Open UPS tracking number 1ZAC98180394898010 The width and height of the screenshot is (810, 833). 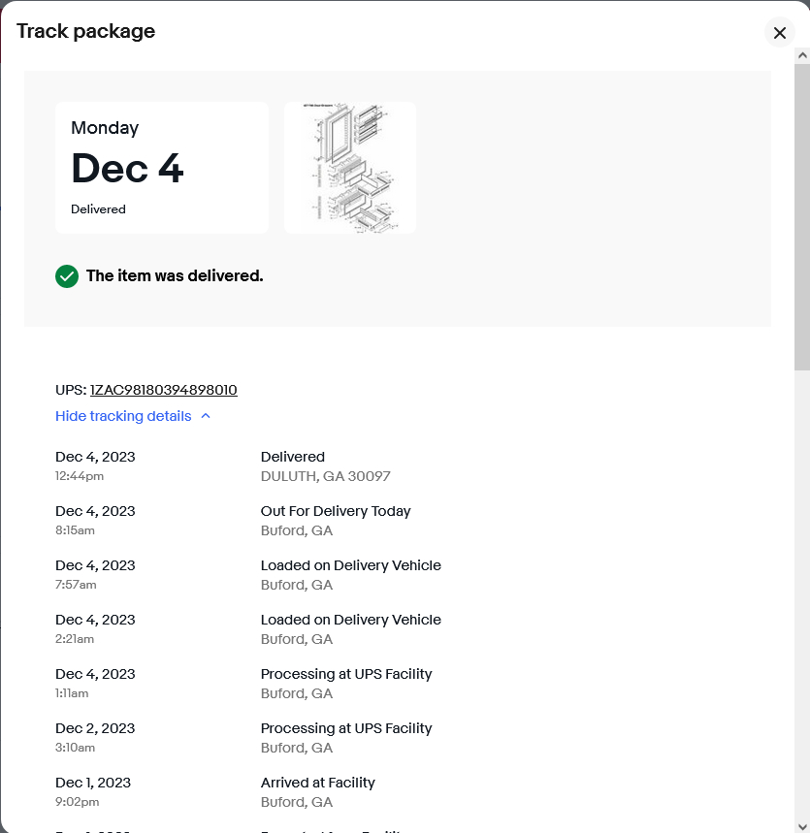coord(164,390)
